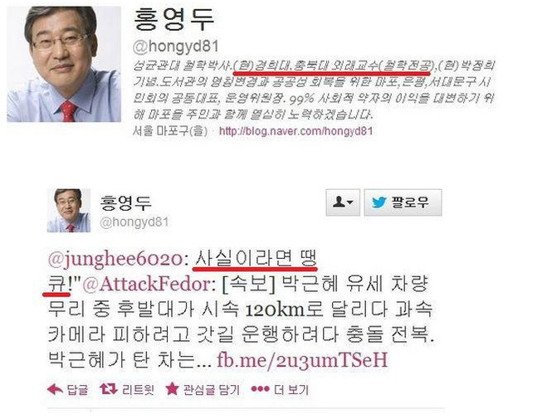Viewport: 547px width, 419px height.
Task: Click the @AttackFedor mention
Action: tap(146, 285)
